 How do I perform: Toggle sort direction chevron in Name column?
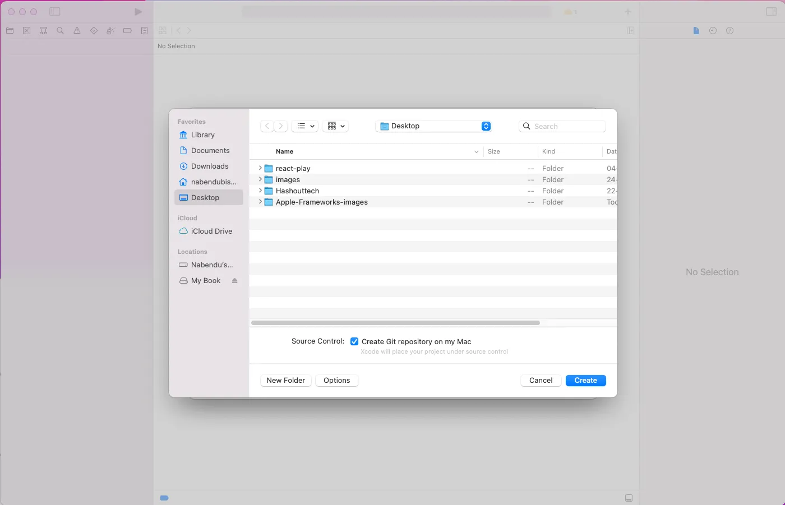(x=476, y=152)
